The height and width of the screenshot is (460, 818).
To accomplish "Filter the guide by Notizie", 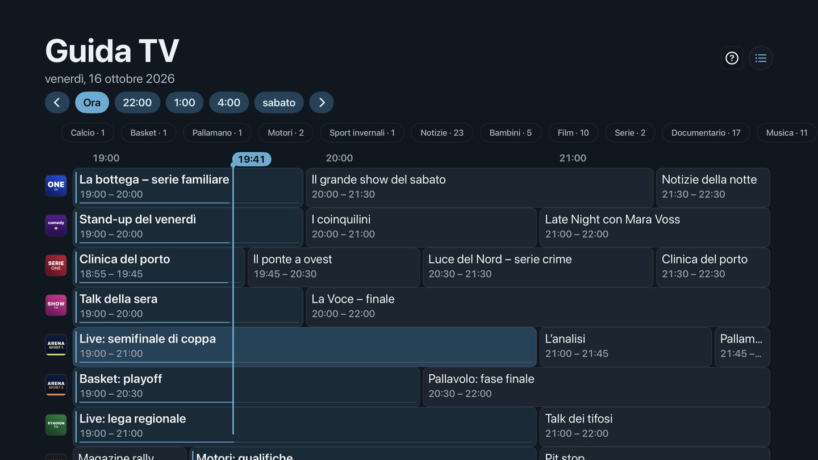I will coord(442,132).
